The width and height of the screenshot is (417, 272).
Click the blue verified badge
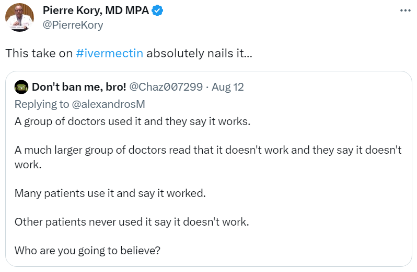(x=156, y=10)
